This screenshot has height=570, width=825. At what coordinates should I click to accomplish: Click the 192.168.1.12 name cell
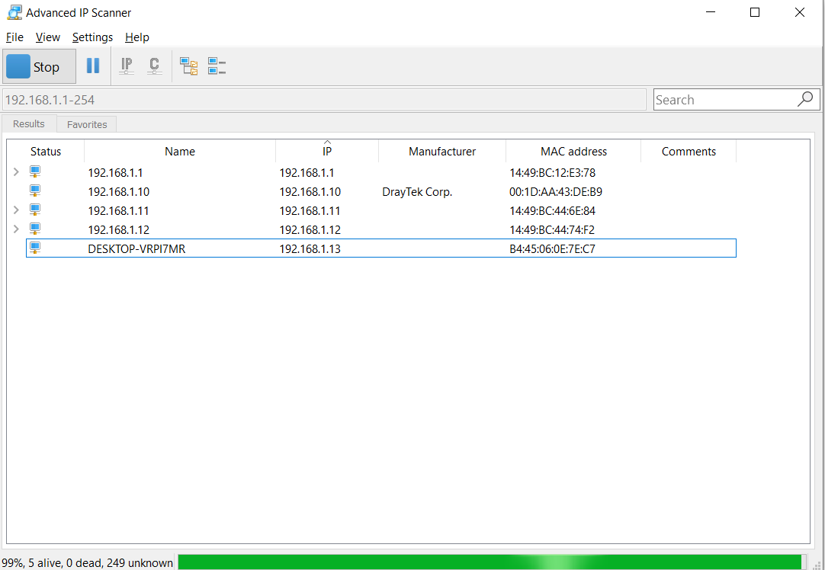point(118,230)
